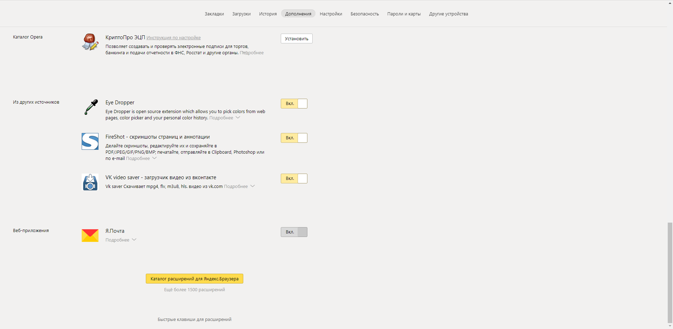Click the scrollbar up arrow

tap(670, 2)
